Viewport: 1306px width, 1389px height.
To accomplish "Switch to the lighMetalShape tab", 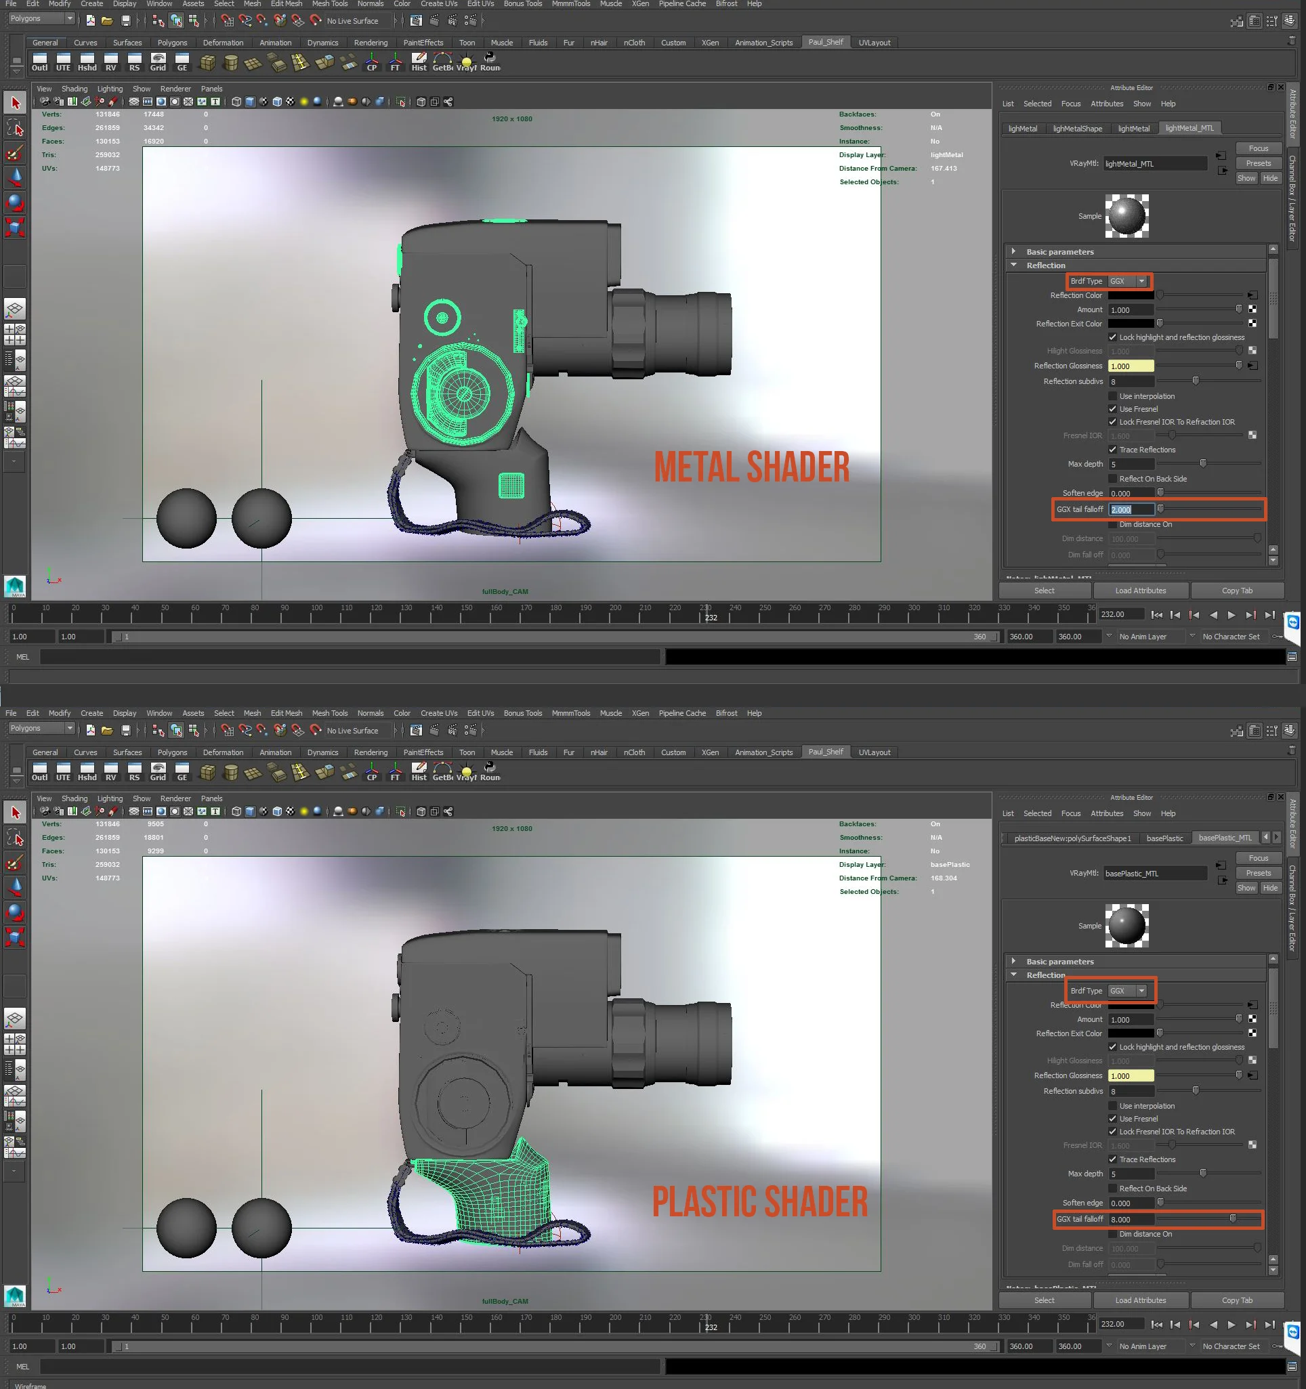I will (1077, 129).
